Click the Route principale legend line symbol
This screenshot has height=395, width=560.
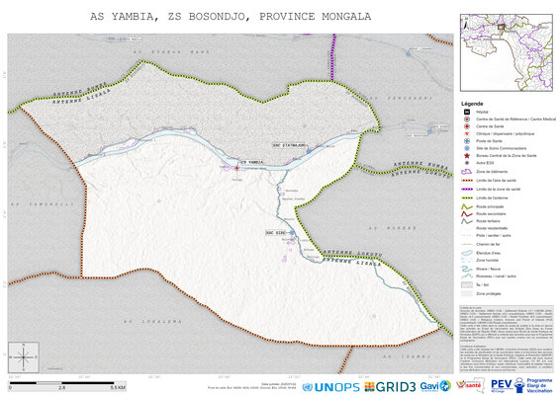coord(466,206)
